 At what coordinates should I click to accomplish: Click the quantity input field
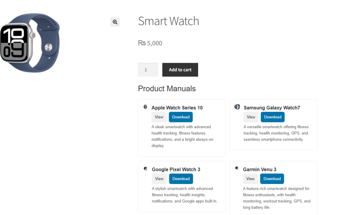pyautogui.click(x=148, y=70)
